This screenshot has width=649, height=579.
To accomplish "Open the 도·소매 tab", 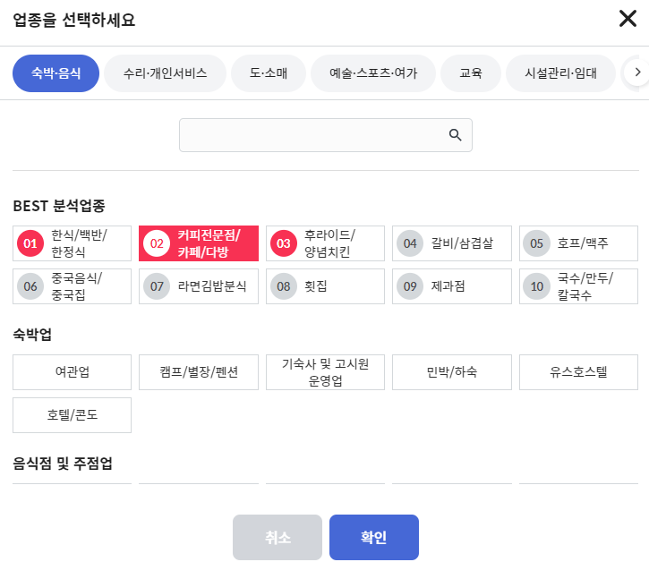I will 269,73.
